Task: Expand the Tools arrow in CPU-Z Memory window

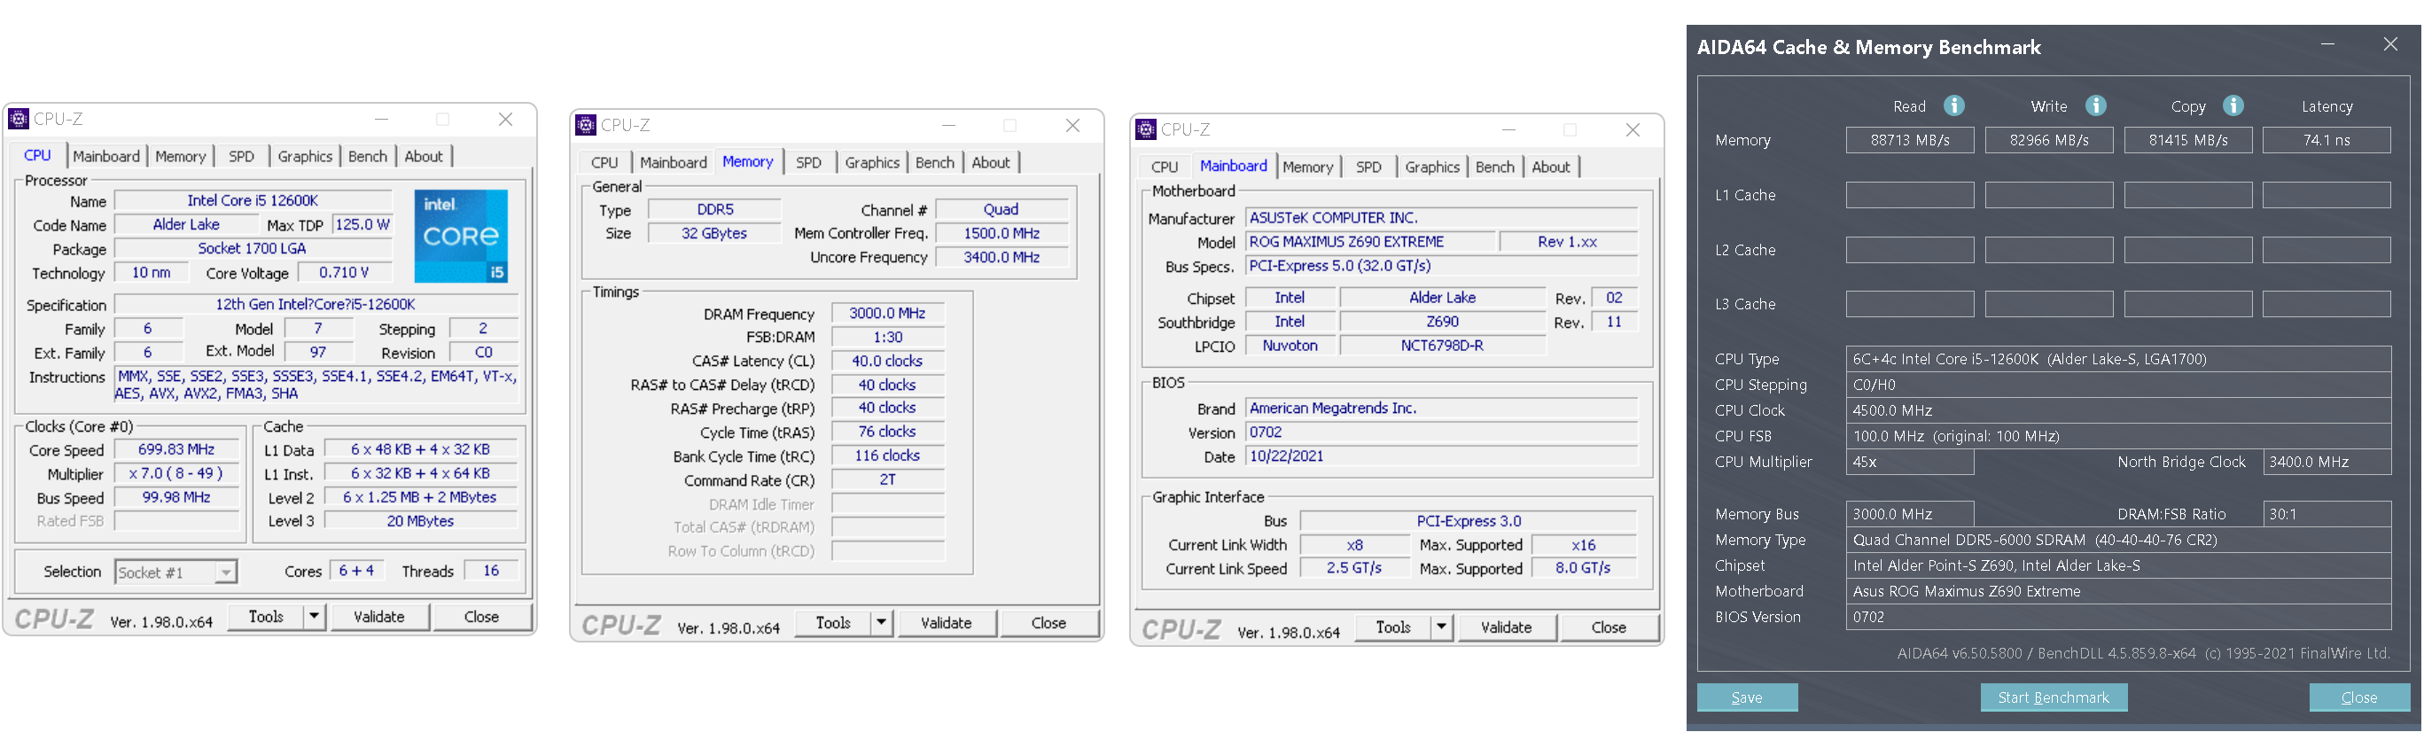Action: [x=881, y=622]
